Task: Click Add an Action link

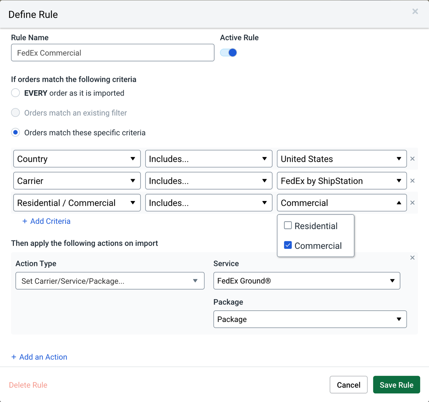Action: (39, 357)
